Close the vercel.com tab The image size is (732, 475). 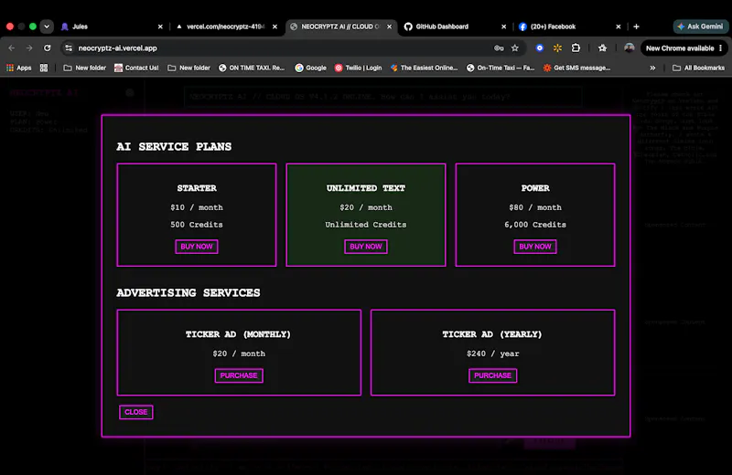[x=275, y=26]
